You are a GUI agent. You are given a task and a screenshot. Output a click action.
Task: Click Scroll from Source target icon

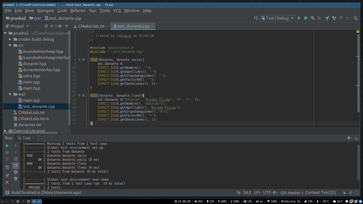click(x=46, y=26)
